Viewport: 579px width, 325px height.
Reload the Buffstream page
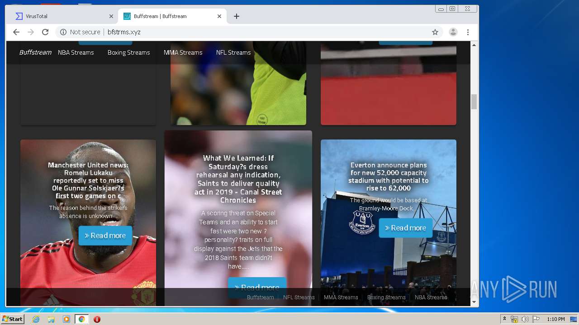(x=45, y=32)
